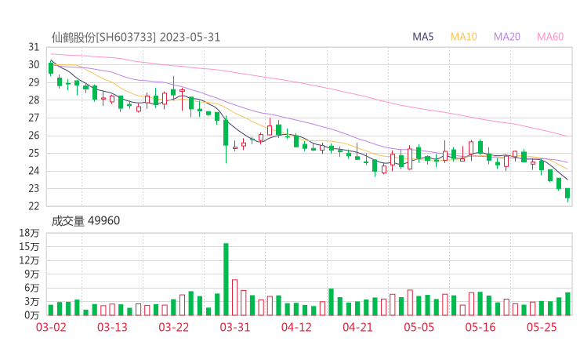Click the 05-05 date axis label
Screen dimensions: 580x345
point(419,327)
